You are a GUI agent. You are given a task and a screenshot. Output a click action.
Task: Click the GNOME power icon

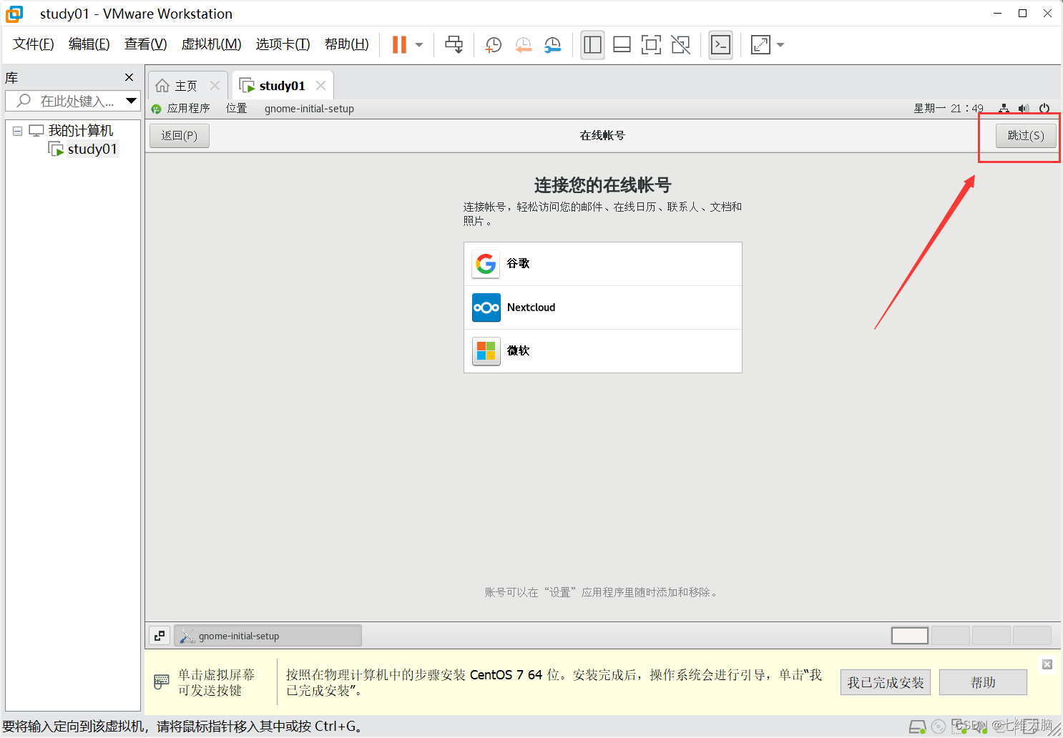point(1044,109)
